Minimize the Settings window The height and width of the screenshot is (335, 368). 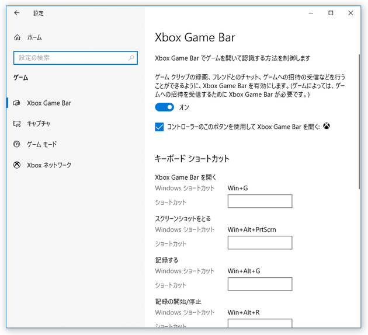tap(311, 13)
